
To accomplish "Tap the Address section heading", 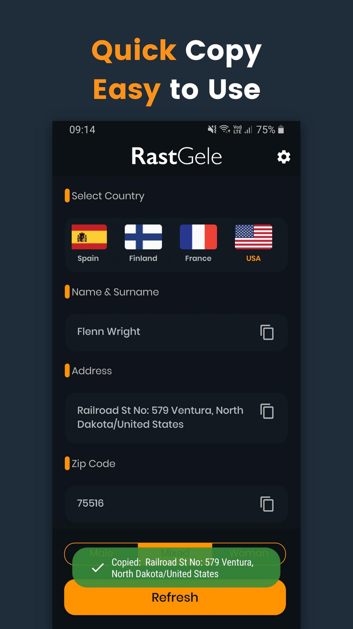I will [92, 371].
